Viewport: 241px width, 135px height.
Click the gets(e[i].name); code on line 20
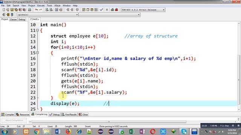[x=82, y=81]
